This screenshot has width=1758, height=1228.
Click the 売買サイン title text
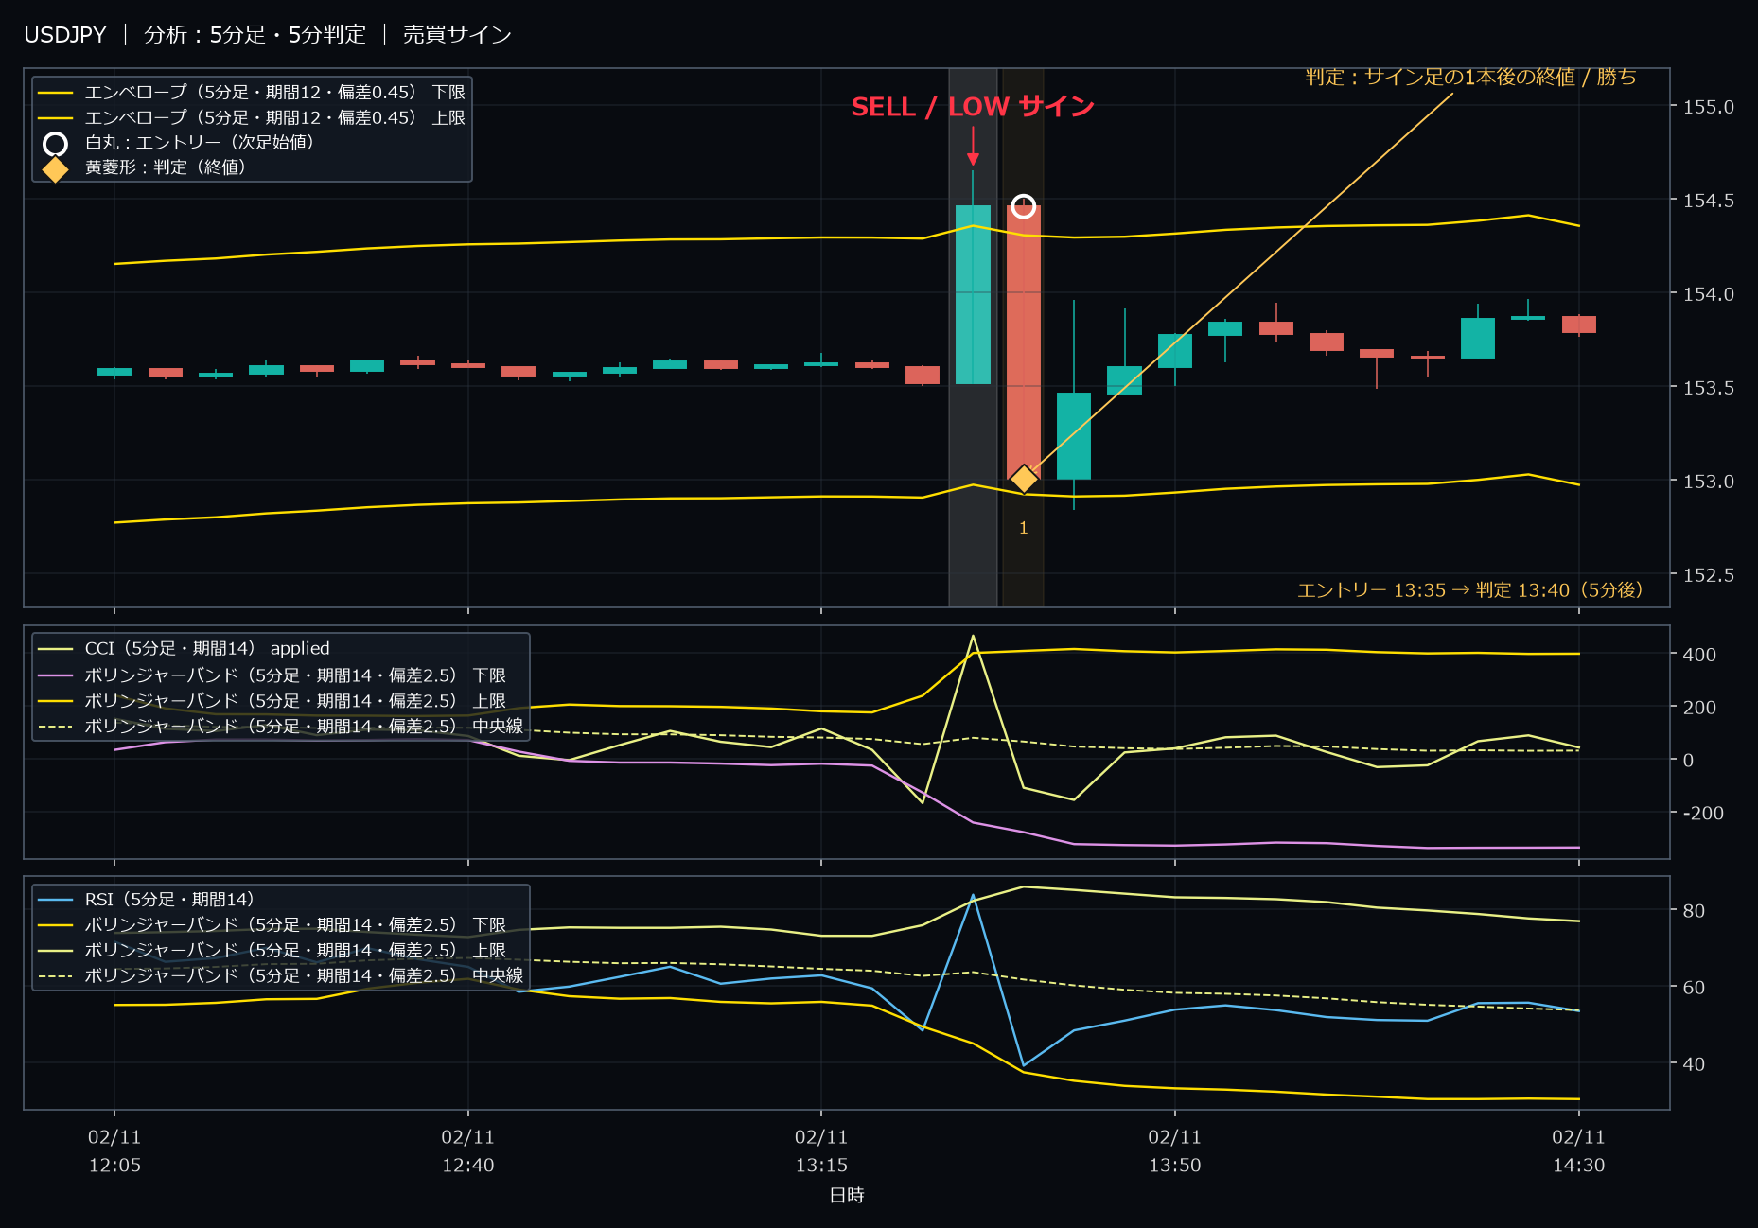point(457,35)
